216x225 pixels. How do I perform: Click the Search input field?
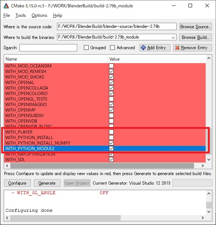[x=48, y=48]
